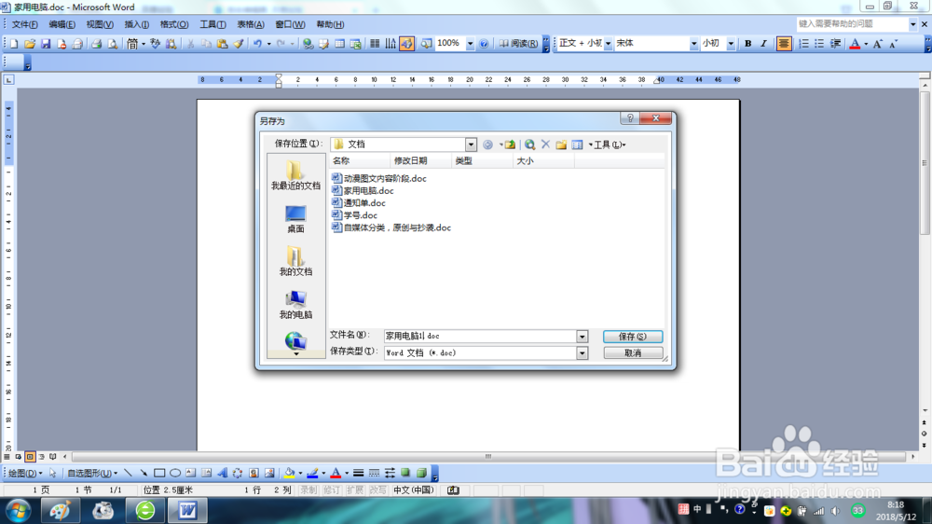Screen dimensions: 932x524
Task: Open the 视图(V) menu
Action: click(x=100, y=24)
